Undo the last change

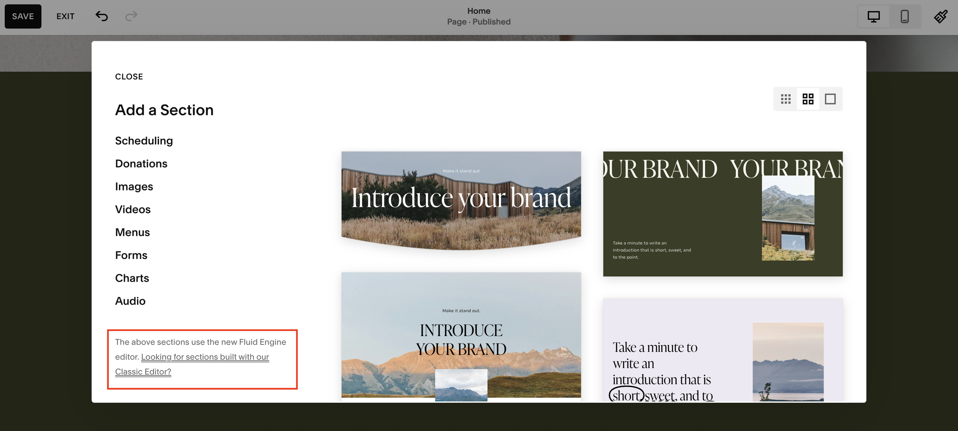point(101,16)
